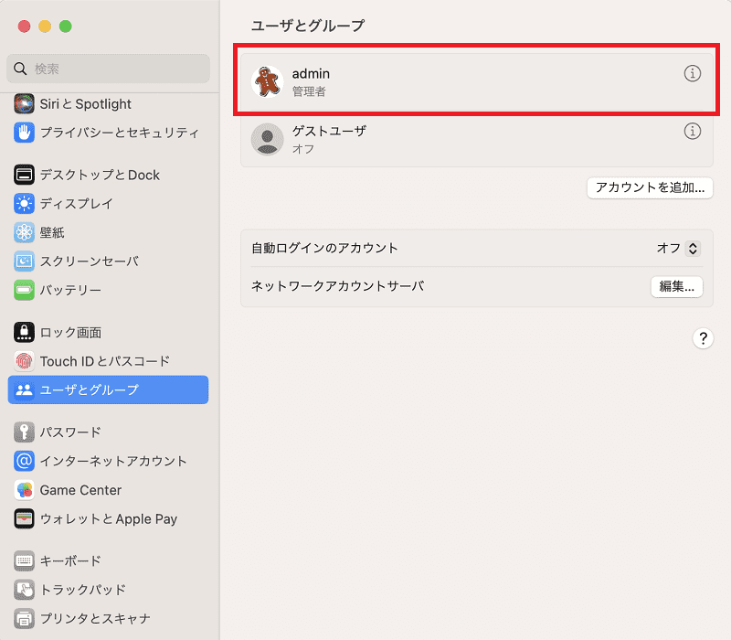Open the パスワード key icon
Viewport: 731px width, 640px height.
(x=24, y=432)
